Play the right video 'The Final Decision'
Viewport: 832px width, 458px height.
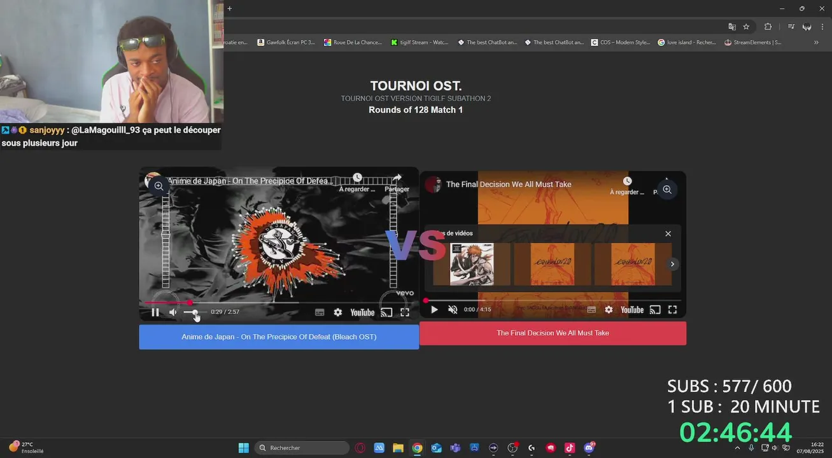pos(434,310)
